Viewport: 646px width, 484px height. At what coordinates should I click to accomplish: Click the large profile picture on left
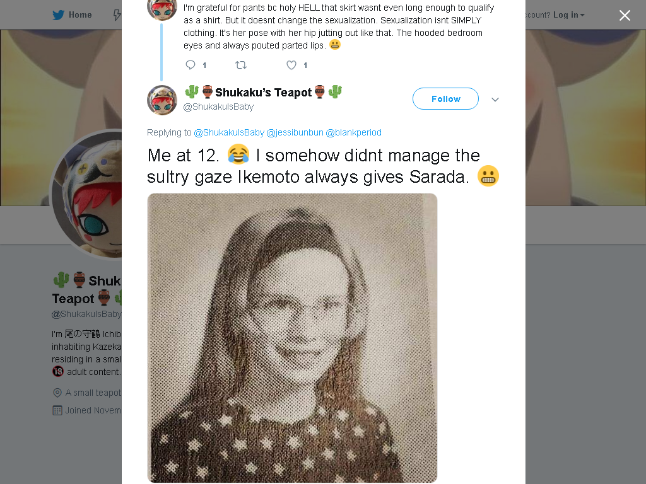click(x=86, y=195)
